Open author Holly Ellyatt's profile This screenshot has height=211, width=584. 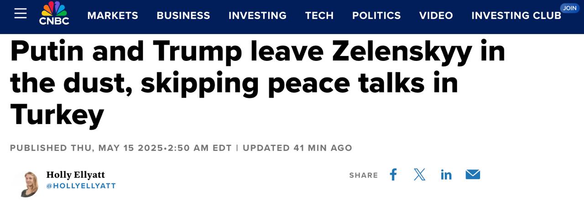click(76, 175)
